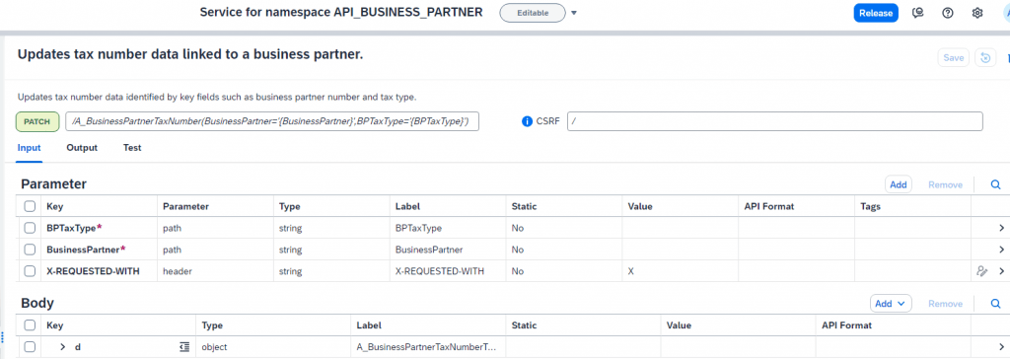Image resolution: width=1010 pixels, height=359 pixels.
Task: Open dropdown arrow beside Editable status
Action: pos(574,13)
